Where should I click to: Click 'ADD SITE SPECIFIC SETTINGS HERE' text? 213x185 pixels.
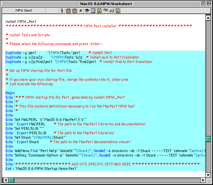click(101, 164)
